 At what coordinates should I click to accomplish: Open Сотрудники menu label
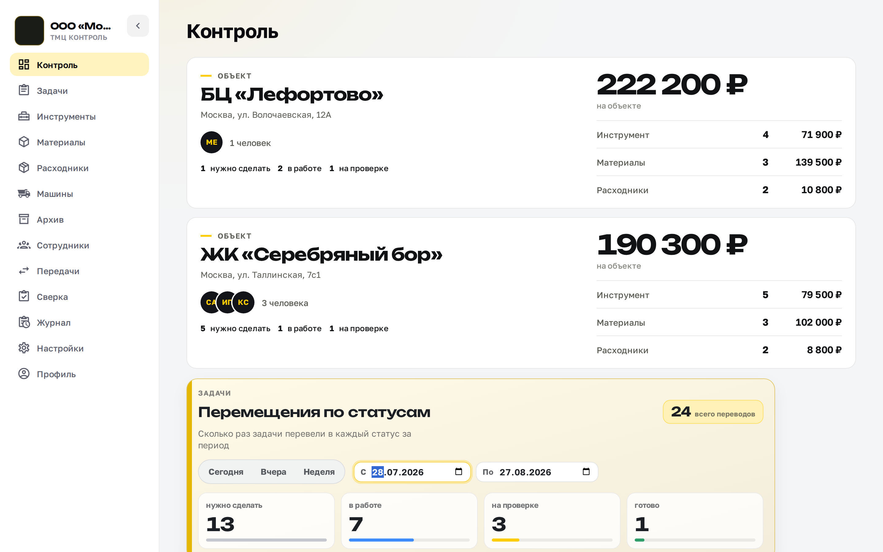point(63,245)
